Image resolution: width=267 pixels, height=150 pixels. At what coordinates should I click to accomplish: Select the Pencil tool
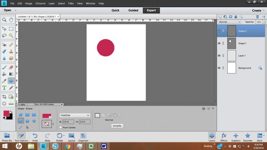(x=11, y=88)
